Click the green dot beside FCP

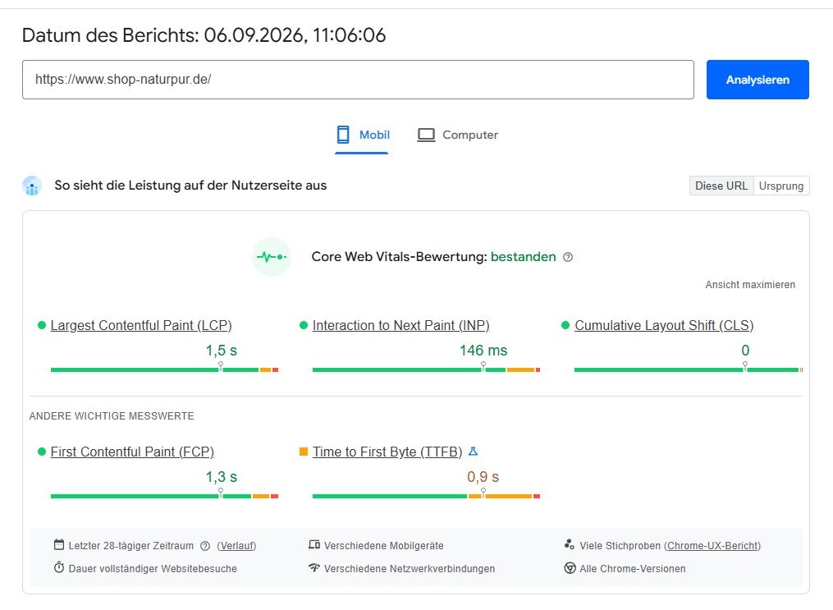tap(42, 452)
